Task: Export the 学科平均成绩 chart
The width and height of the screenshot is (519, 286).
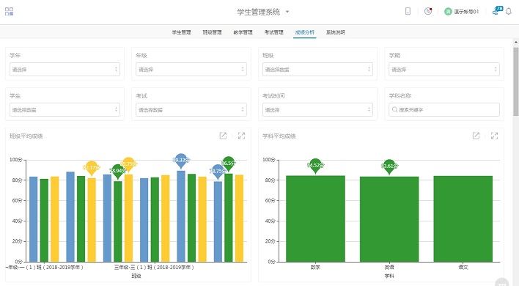Action: click(476, 136)
